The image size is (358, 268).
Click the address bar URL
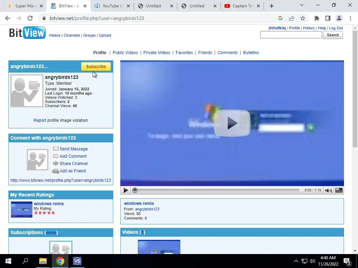(97, 18)
